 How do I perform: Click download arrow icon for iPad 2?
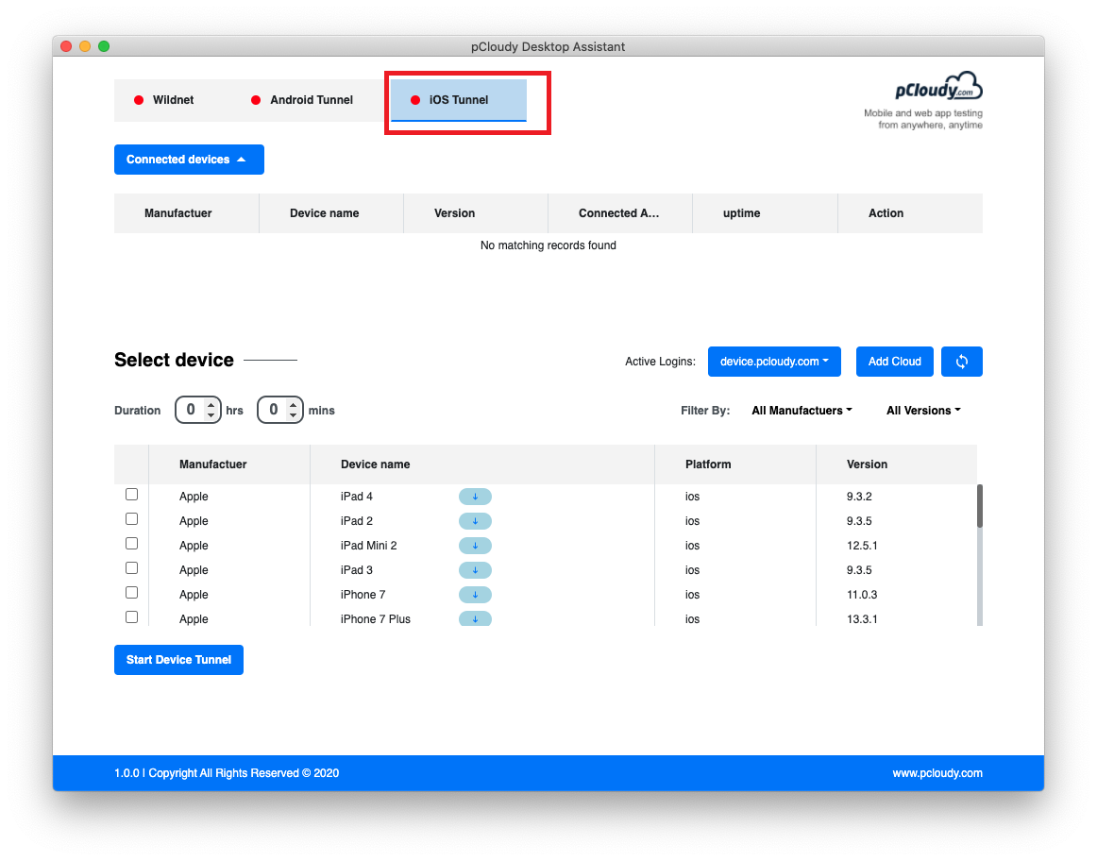point(475,521)
